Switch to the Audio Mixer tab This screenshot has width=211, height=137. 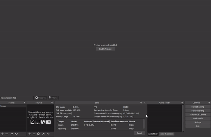pos(153,134)
